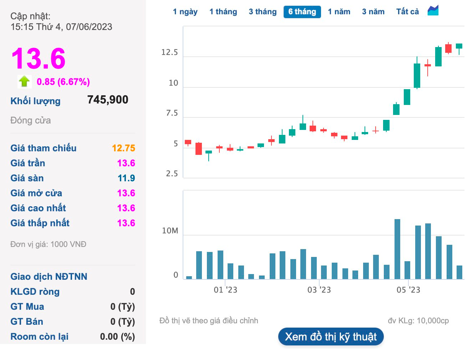Click the green up-arrow price change icon

(24, 81)
